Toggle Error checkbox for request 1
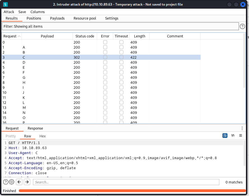This screenshot has width=249, height=196. coord(105,47)
